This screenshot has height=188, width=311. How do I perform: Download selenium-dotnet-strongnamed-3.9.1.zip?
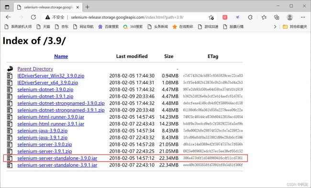61,110
